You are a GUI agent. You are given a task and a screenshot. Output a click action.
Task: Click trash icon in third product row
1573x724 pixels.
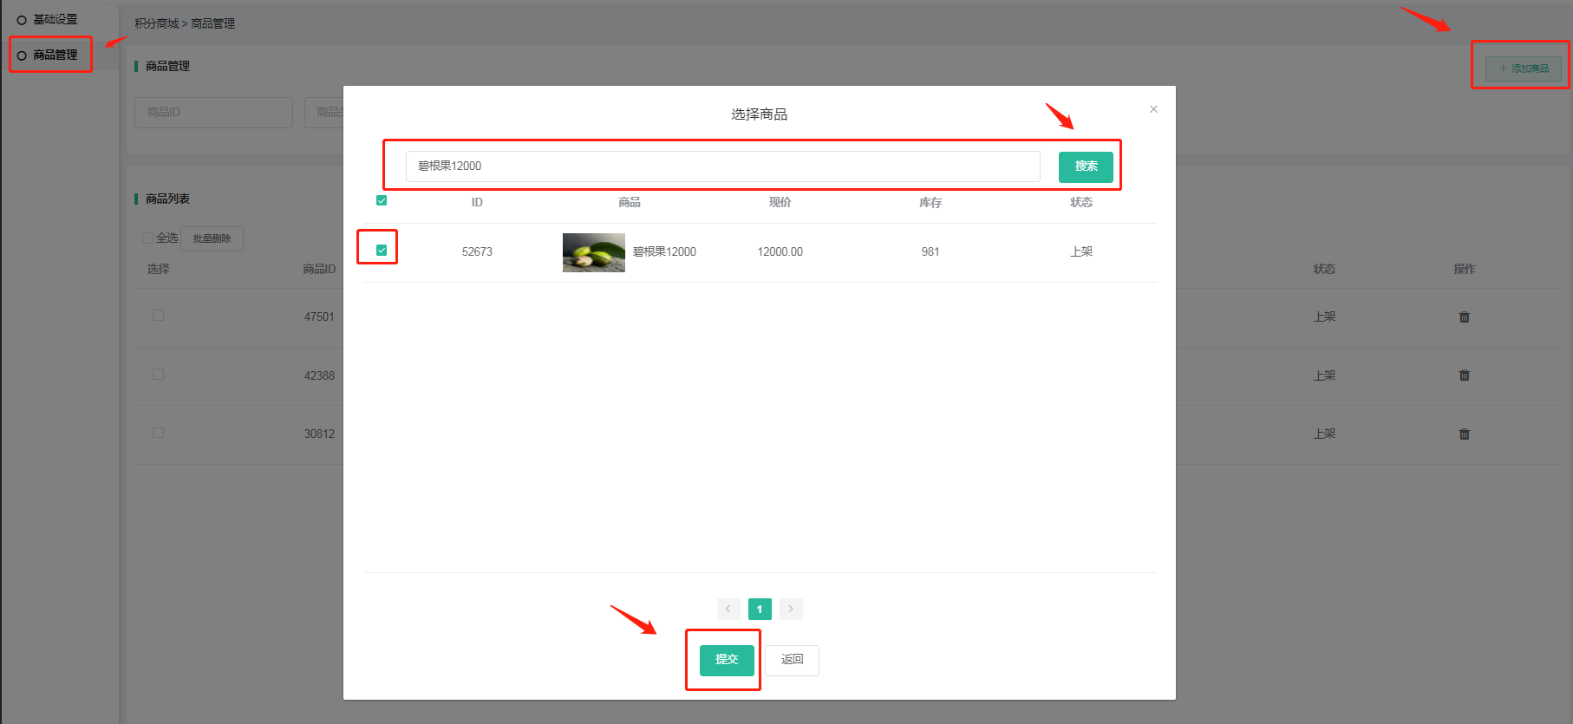point(1464,434)
